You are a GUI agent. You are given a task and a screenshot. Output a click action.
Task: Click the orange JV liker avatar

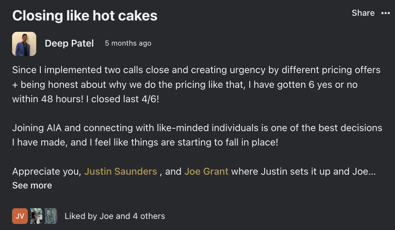20,216
